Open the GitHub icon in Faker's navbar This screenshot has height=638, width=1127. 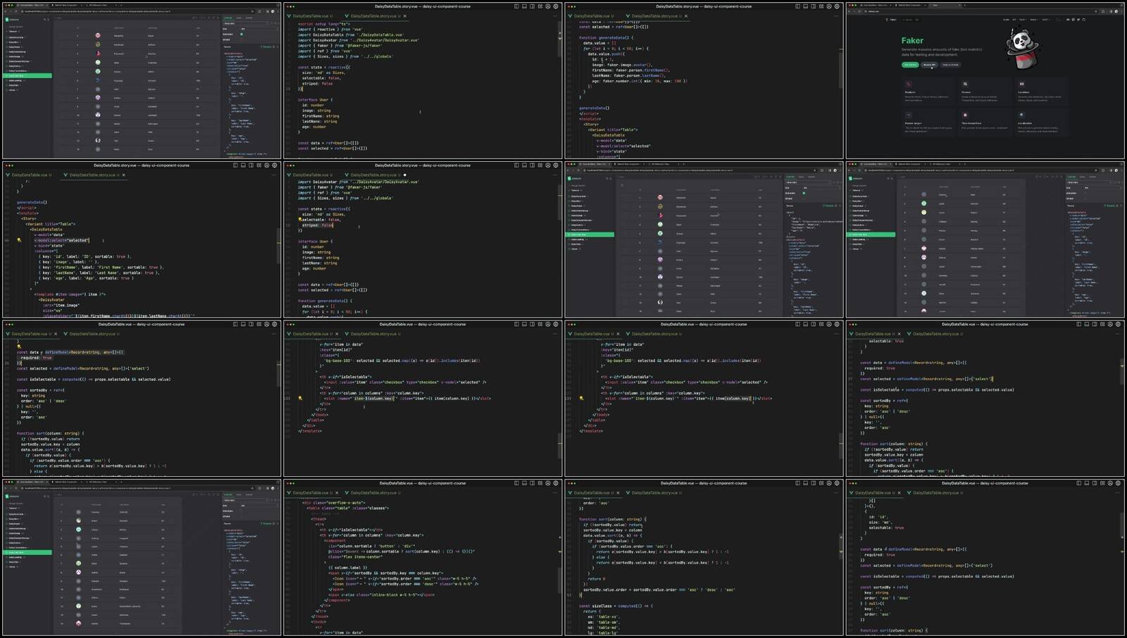point(1083,20)
